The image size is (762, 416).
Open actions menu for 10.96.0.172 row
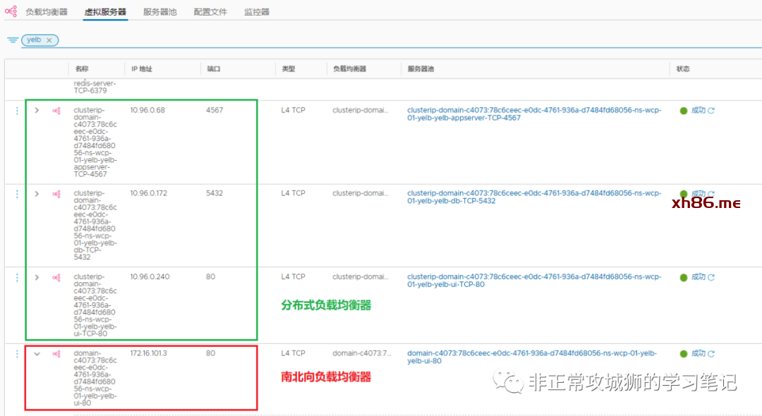tap(17, 194)
